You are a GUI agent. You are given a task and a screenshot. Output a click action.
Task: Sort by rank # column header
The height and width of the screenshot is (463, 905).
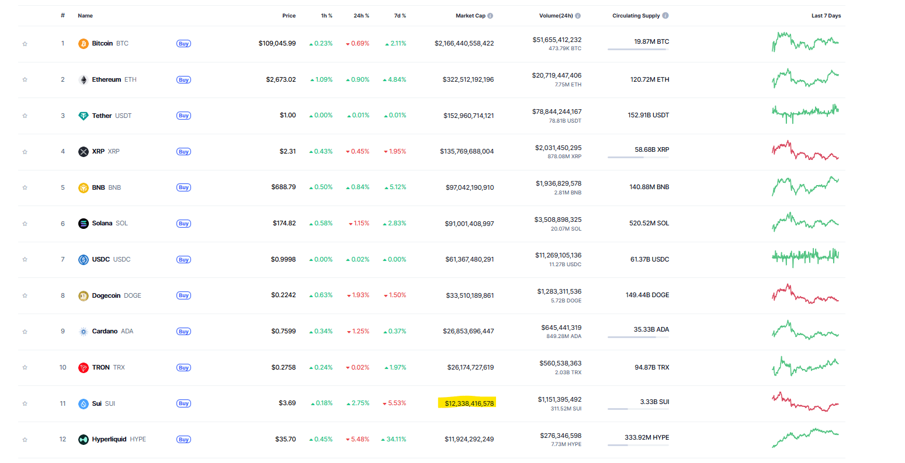click(x=63, y=16)
